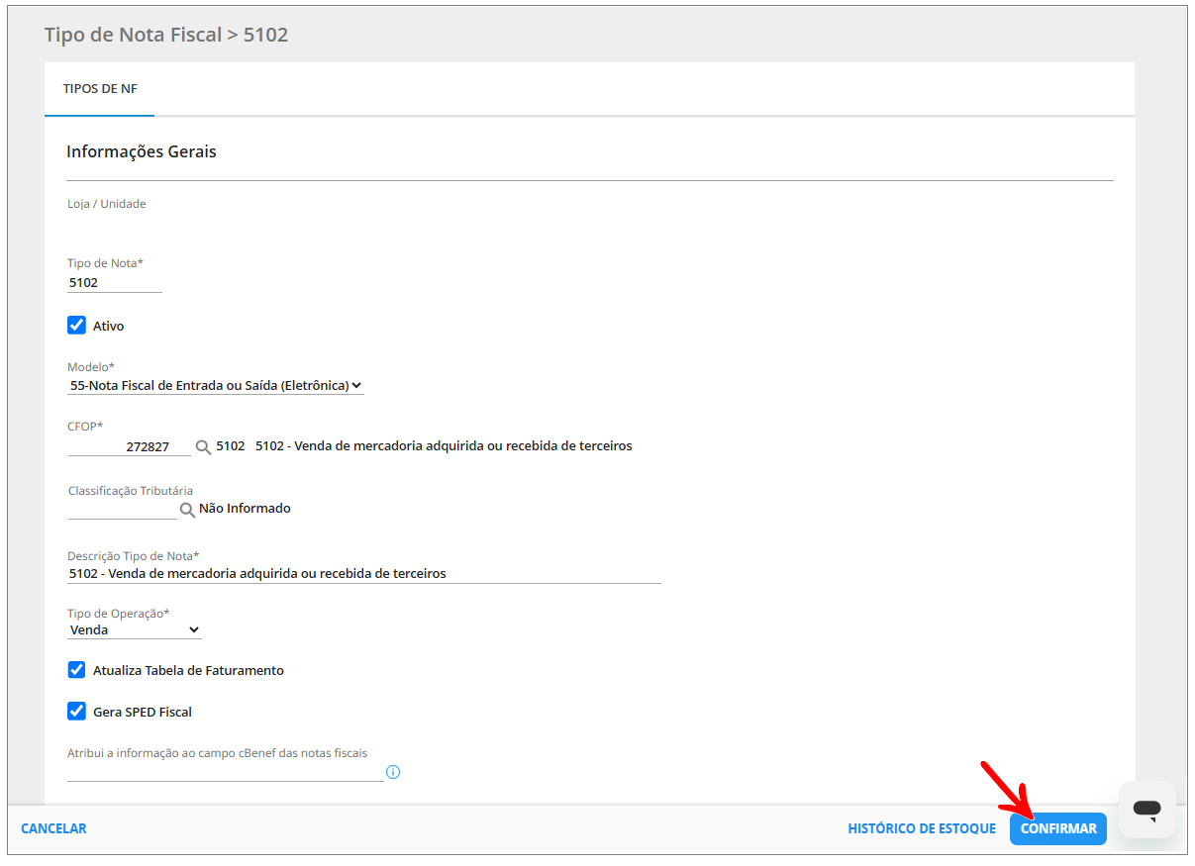
Task: Open the Modelo dropdown
Action: 216,385
